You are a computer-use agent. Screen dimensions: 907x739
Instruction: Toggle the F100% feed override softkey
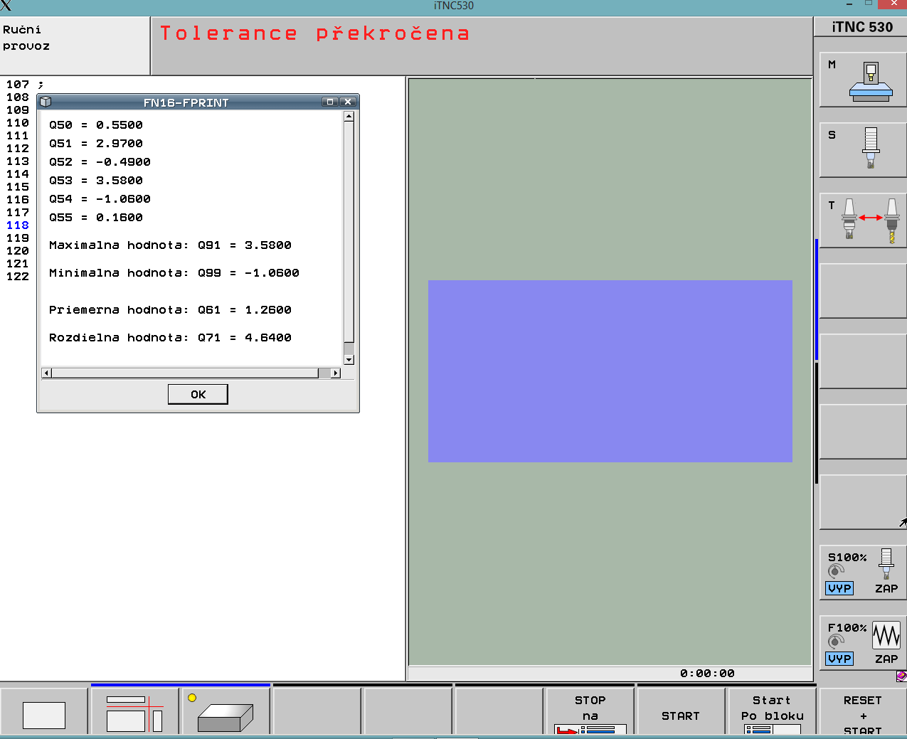coord(863,643)
